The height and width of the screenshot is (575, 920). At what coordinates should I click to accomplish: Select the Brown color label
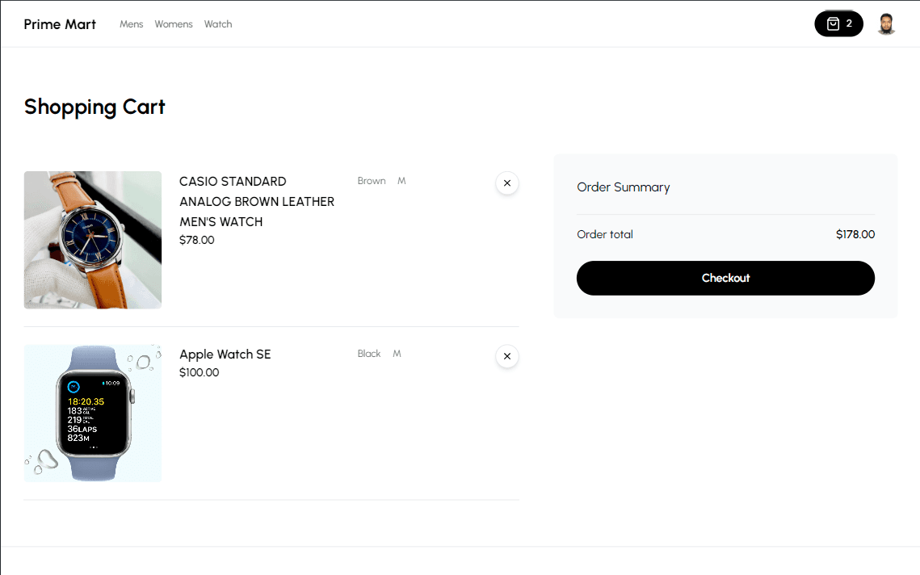click(x=372, y=181)
